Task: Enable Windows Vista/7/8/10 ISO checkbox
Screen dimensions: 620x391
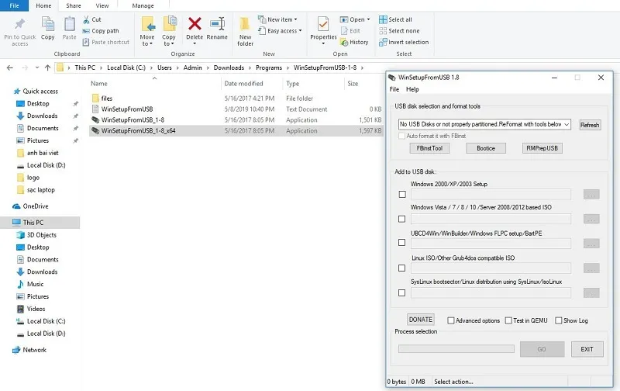Action: click(401, 219)
